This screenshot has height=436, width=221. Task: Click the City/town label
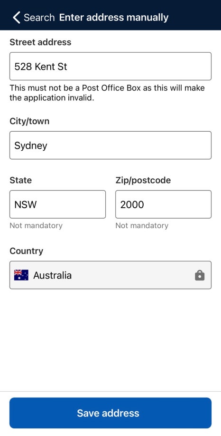[29, 122]
